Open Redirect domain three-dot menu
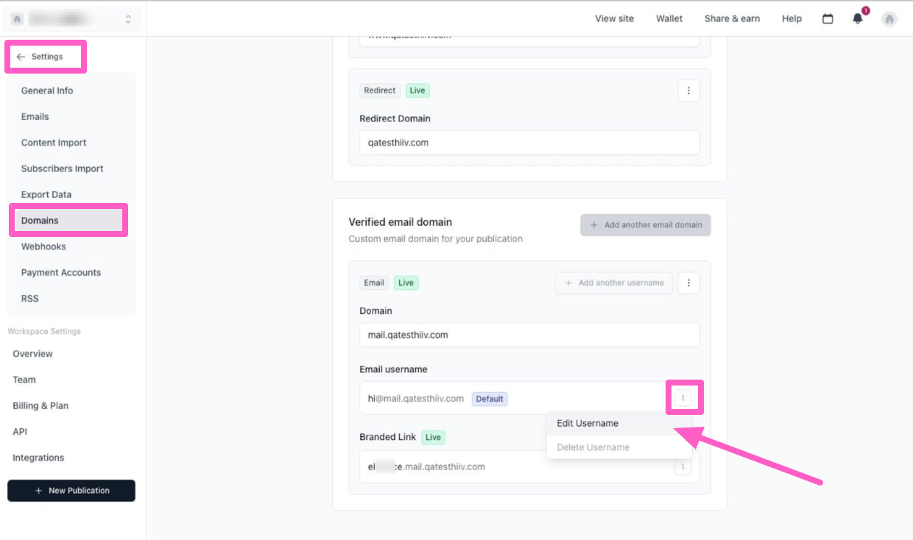913x540 pixels. tap(688, 90)
